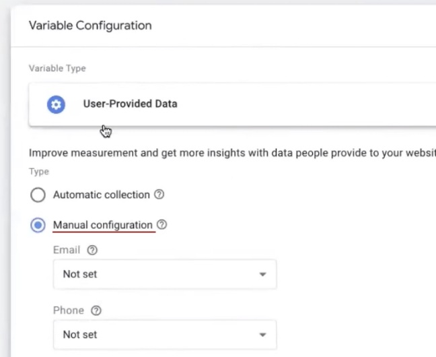
Task: Click the "Type" label above radio options
Action: (x=39, y=172)
